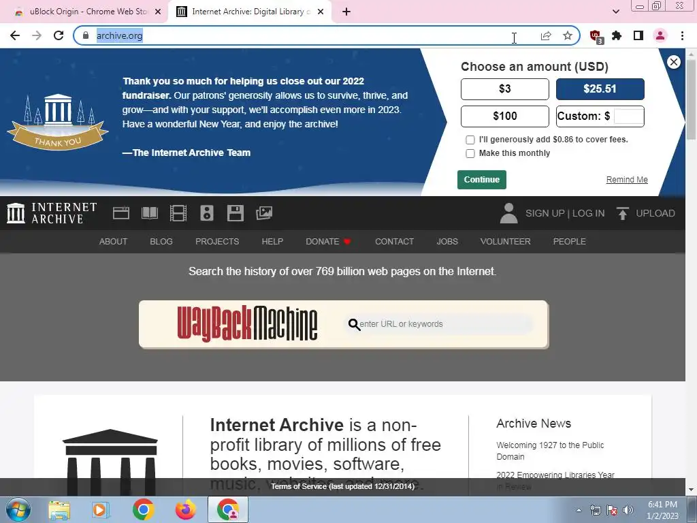The width and height of the screenshot is (697, 523).
Task: Choose the $25.51 donation amount
Action: tap(600, 89)
